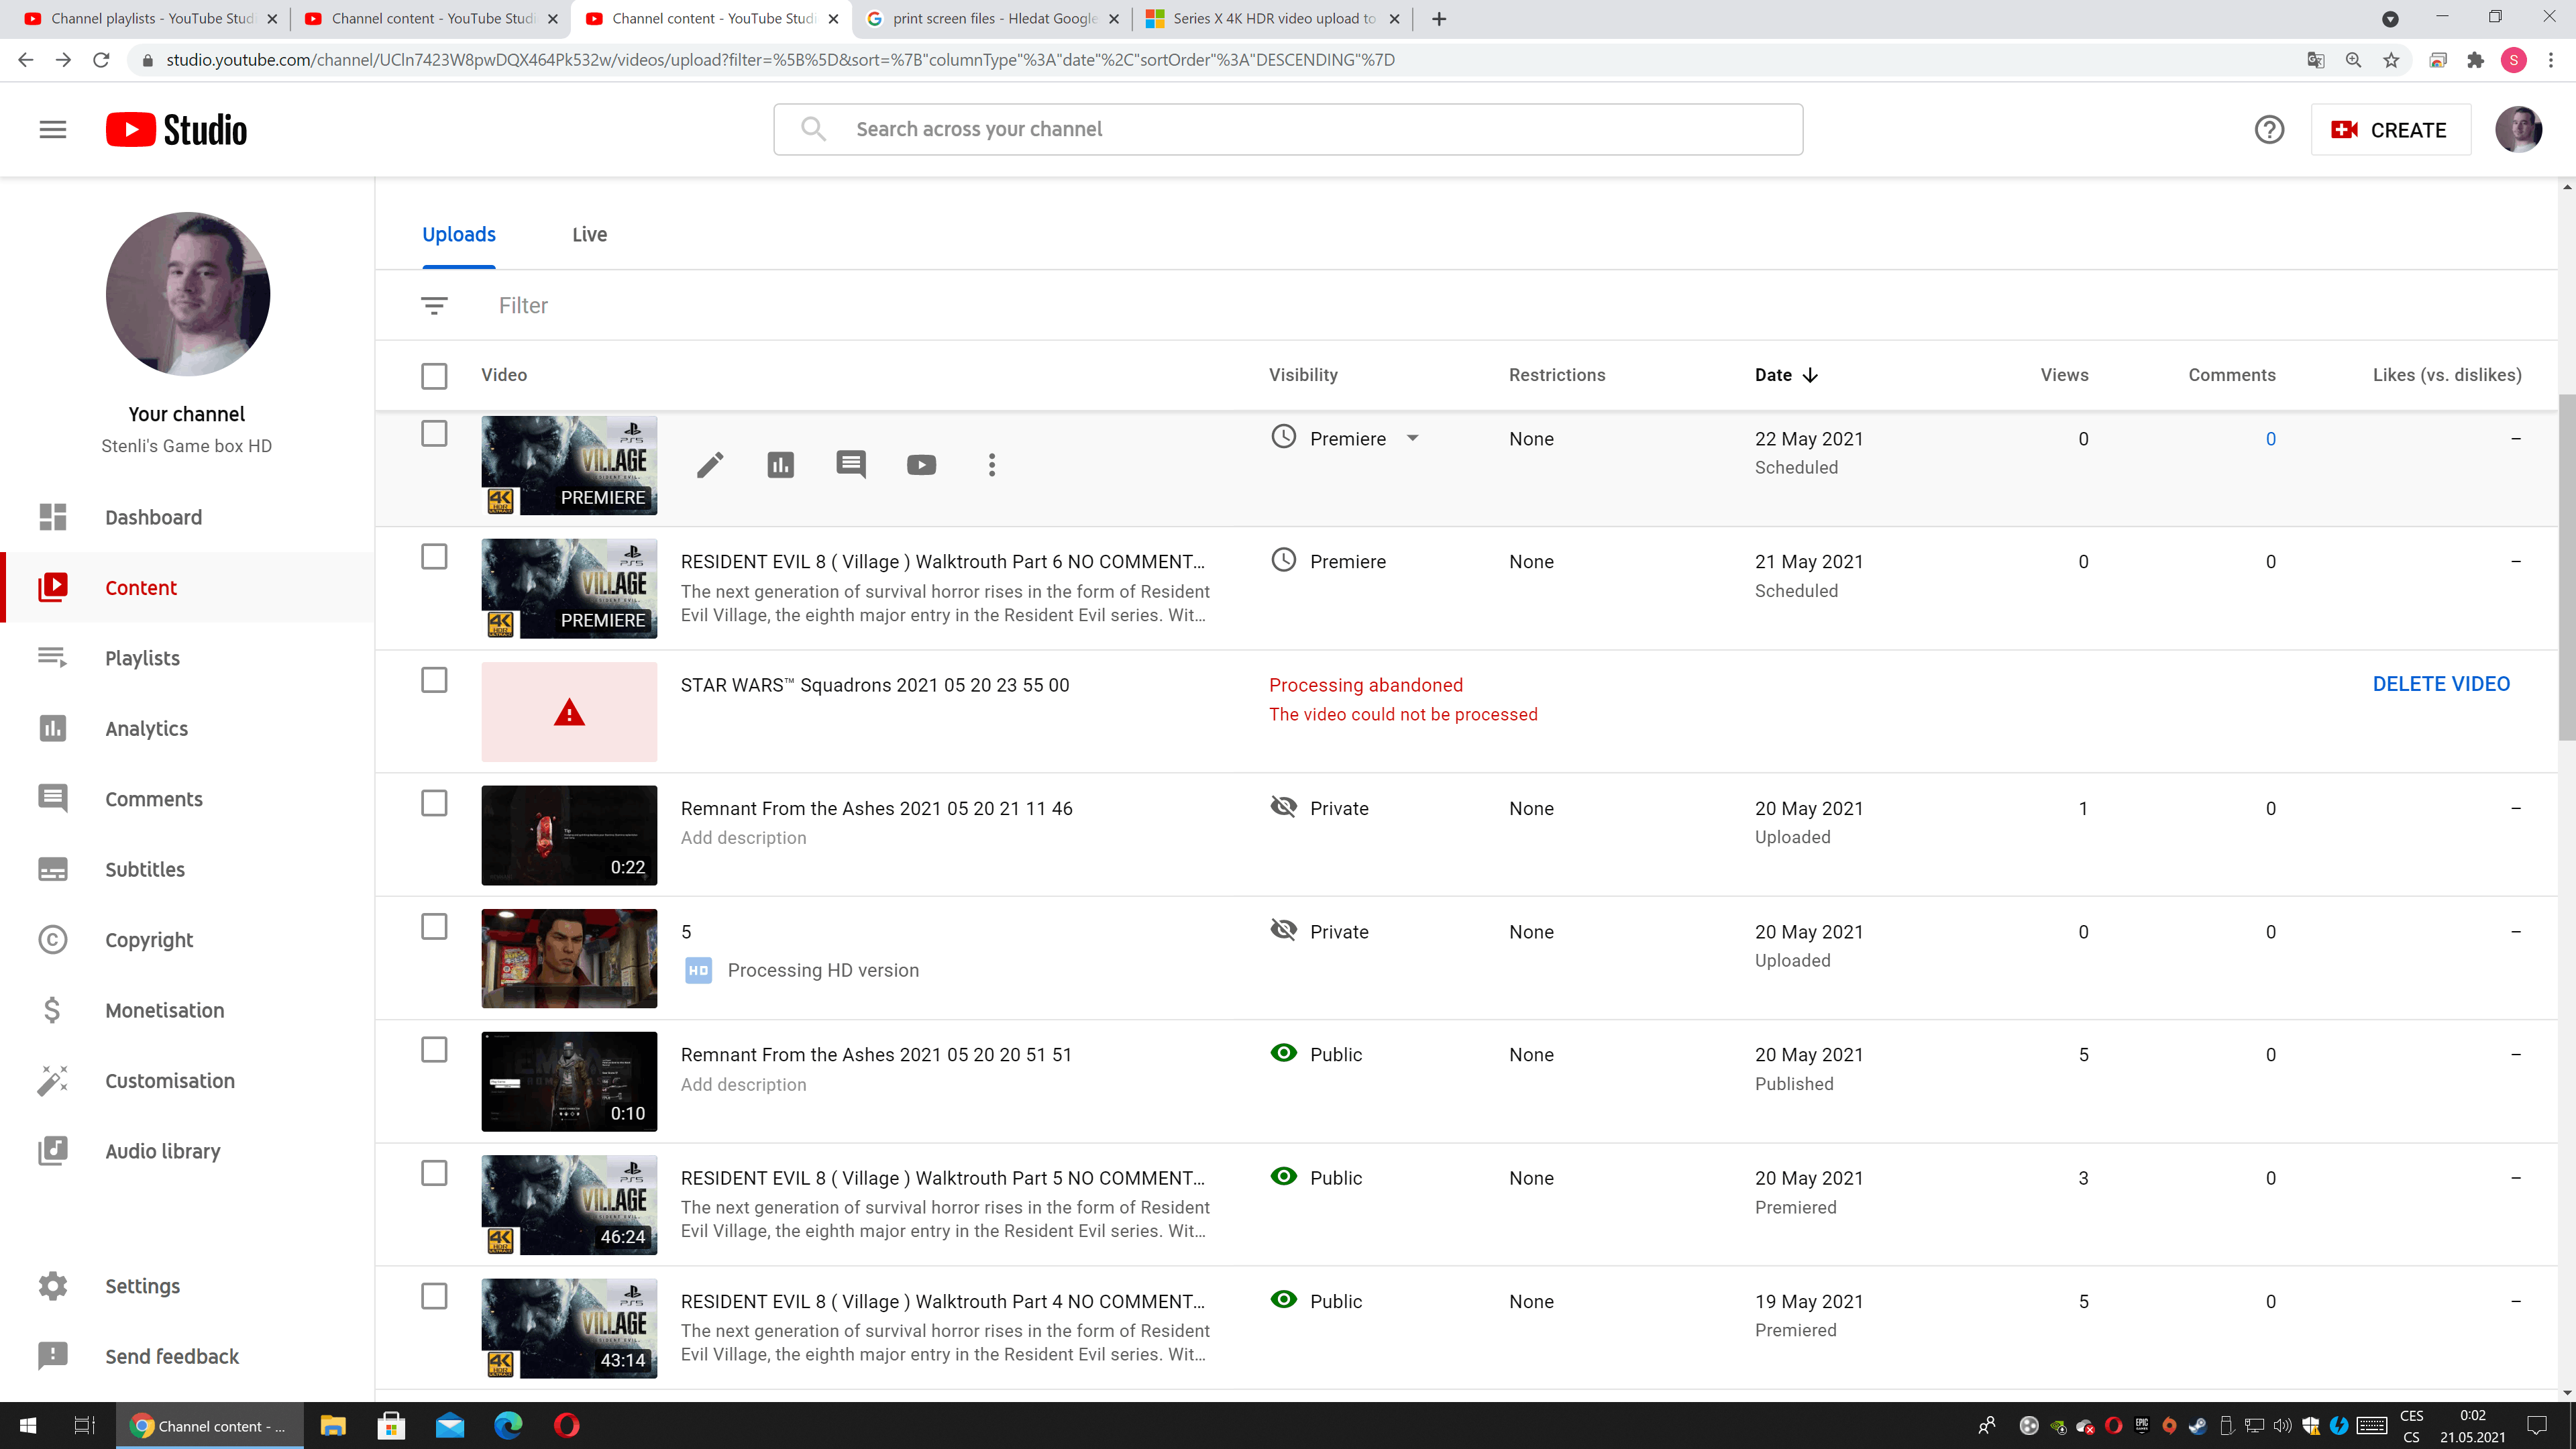Click DELETE VIDEO for Star Wars Squadrons
This screenshot has width=2576, height=1449.
[2441, 684]
